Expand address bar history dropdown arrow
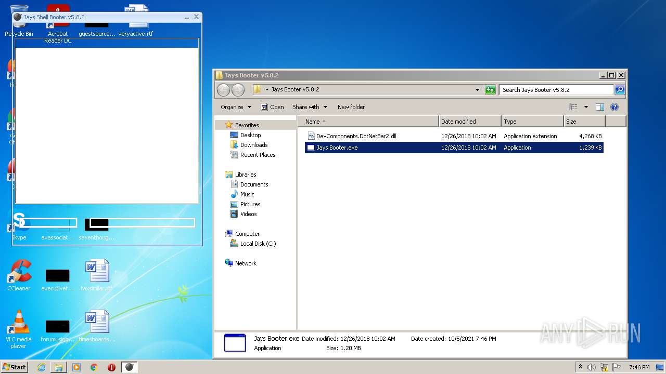Image resolution: width=666 pixels, height=374 pixels. [x=477, y=90]
